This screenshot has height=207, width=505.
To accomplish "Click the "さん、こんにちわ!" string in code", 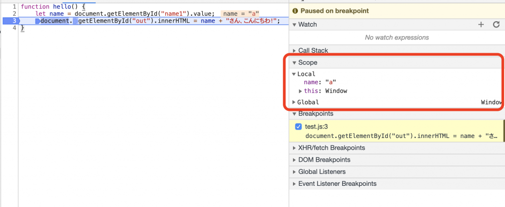I will coord(252,21).
